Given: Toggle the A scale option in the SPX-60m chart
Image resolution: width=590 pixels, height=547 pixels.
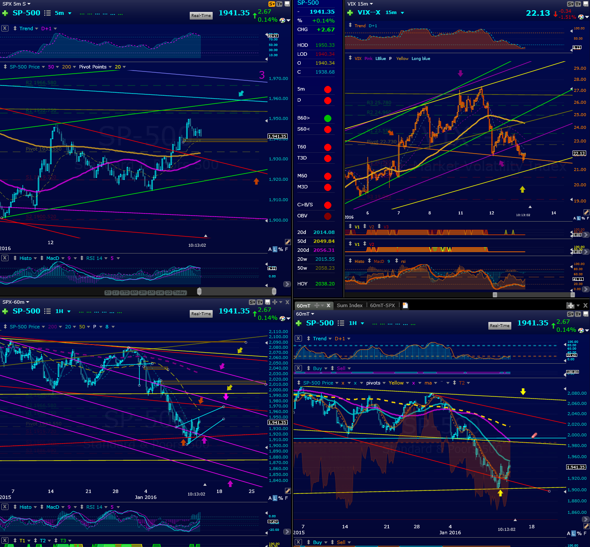Looking at the screenshot, I should [270, 498].
